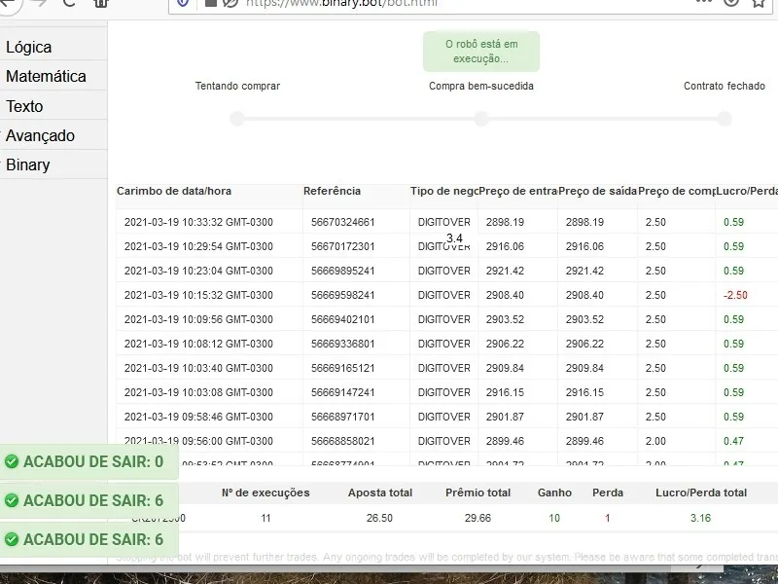Open the Texto block category
778x584 pixels.
pyautogui.click(x=24, y=106)
